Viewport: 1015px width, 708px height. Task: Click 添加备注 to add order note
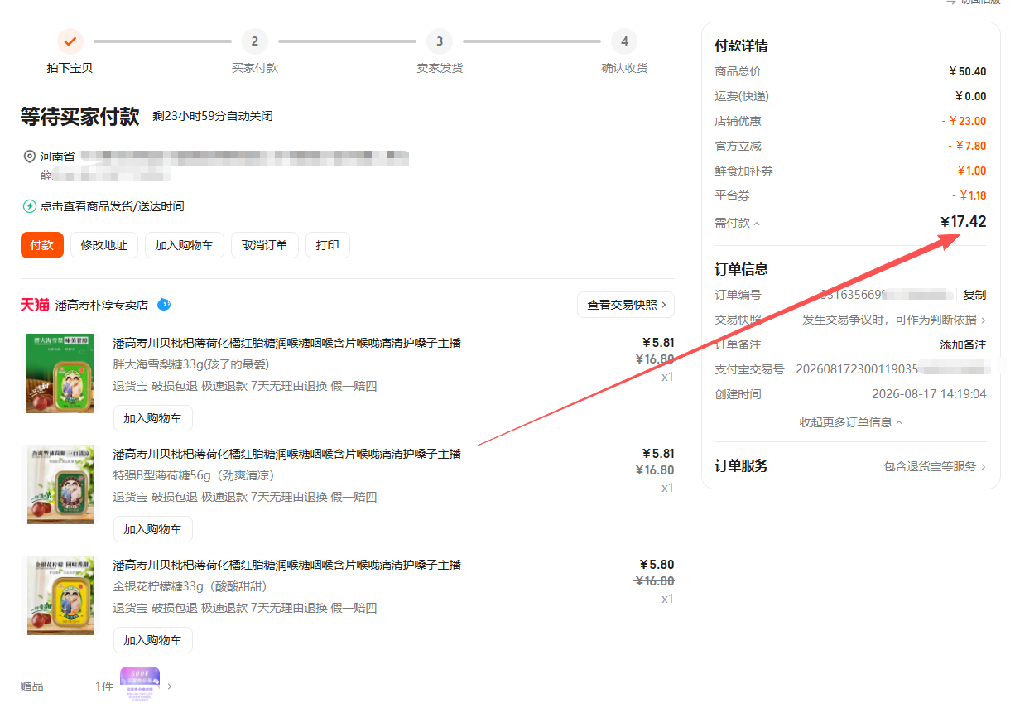963,344
